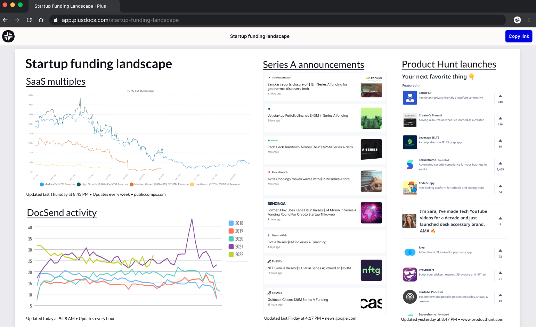Open the browser three-dot menu

pyautogui.click(x=529, y=20)
